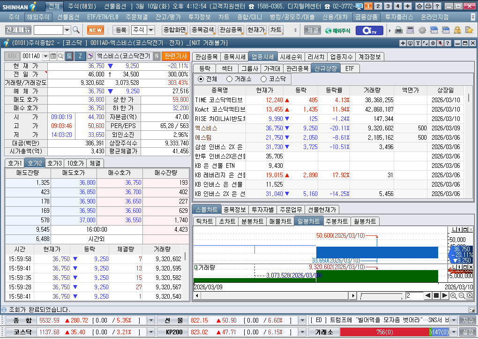Open the 선물옵션 menu
The image size is (478, 339).
tap(68, 17)
